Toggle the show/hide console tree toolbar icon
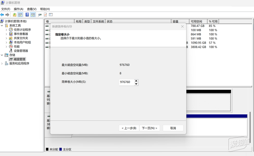 click(20, 15)
